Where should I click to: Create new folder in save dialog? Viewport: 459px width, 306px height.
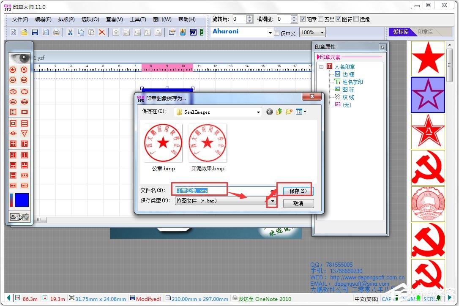(x=289, y=112)
